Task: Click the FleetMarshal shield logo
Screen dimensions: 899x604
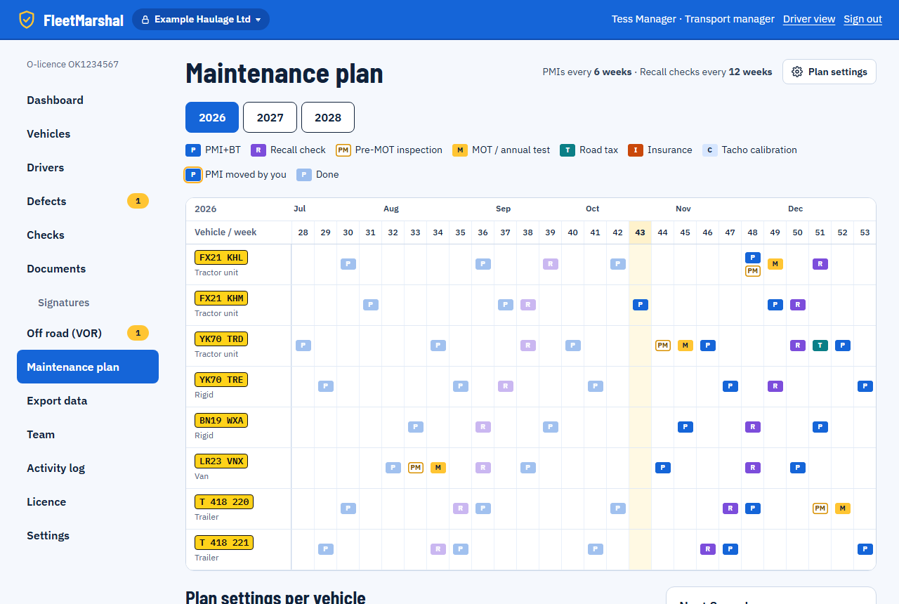Action: point(27,20)
